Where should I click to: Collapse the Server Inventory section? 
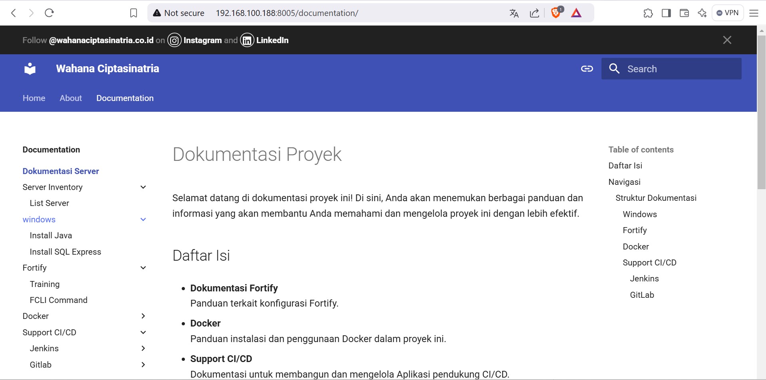coord(143,187)
